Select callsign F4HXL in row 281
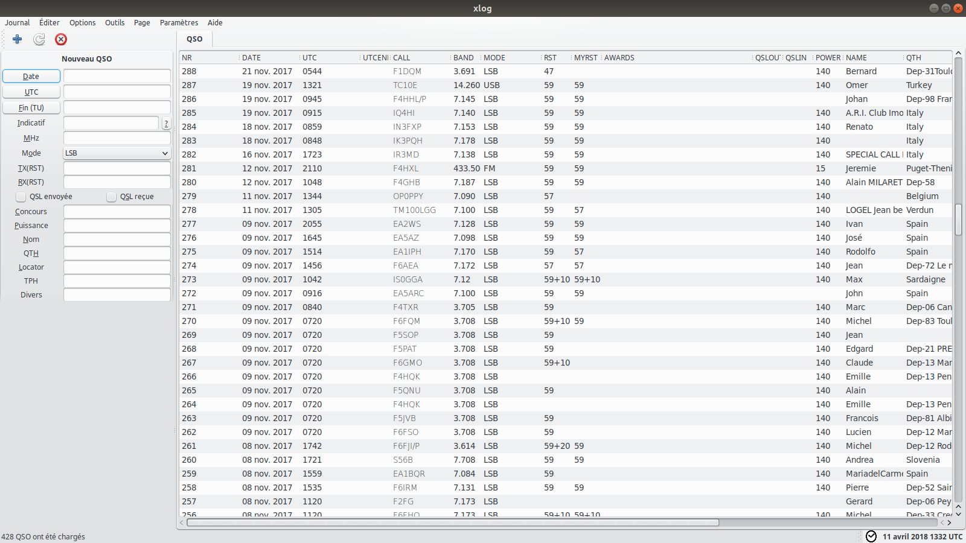Image resolution: width=966 pixels, height=543 pixels. tap(406, 168)
